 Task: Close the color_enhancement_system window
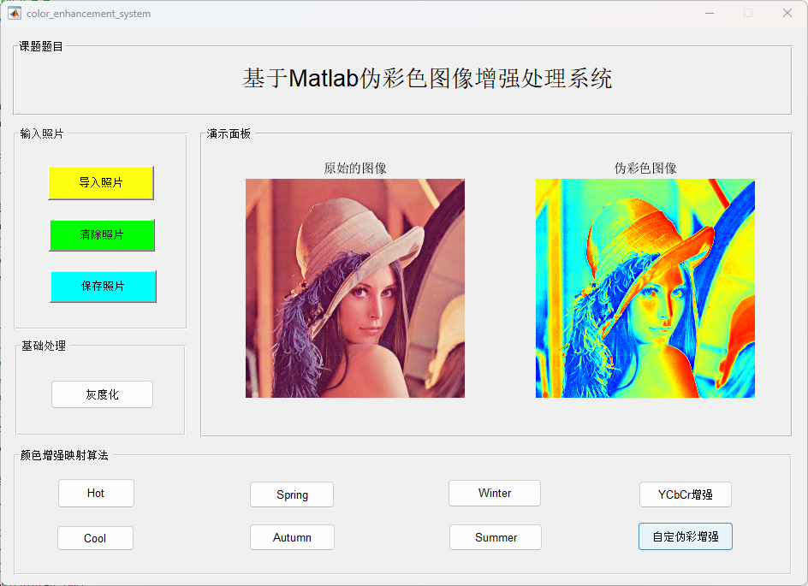pos(787,13)
